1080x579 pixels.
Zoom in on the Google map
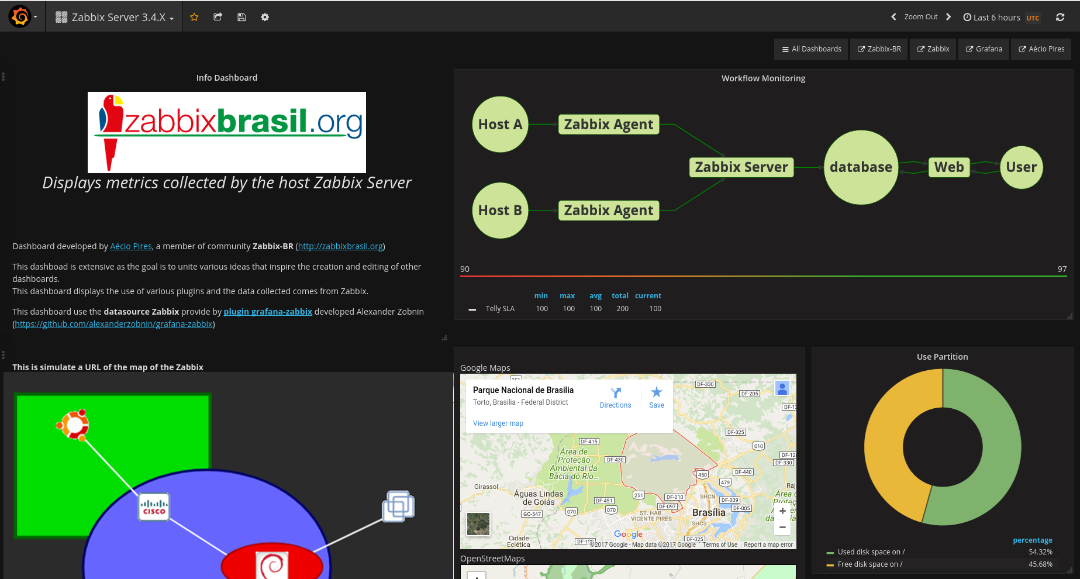782,511
